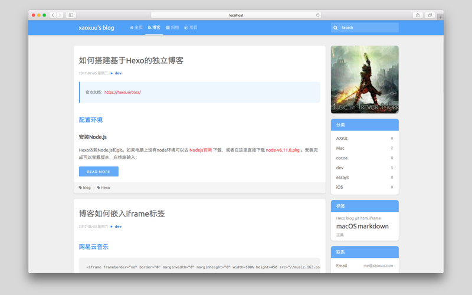Click the iframe code snippet block
The width and height of the screenshot is (472, 295).
click(x=199, y=266)
